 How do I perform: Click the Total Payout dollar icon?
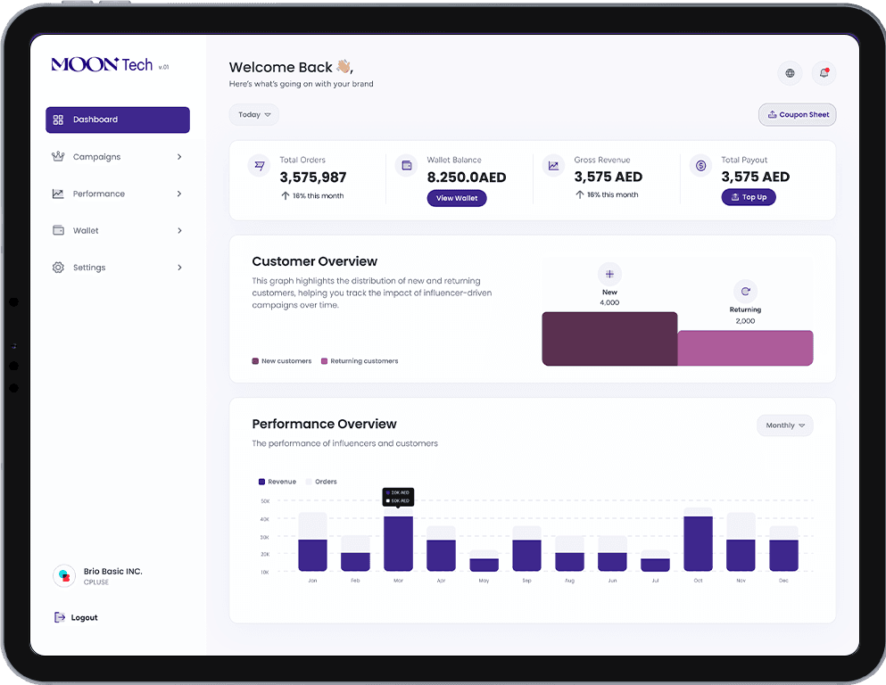[x=700, y=166]
